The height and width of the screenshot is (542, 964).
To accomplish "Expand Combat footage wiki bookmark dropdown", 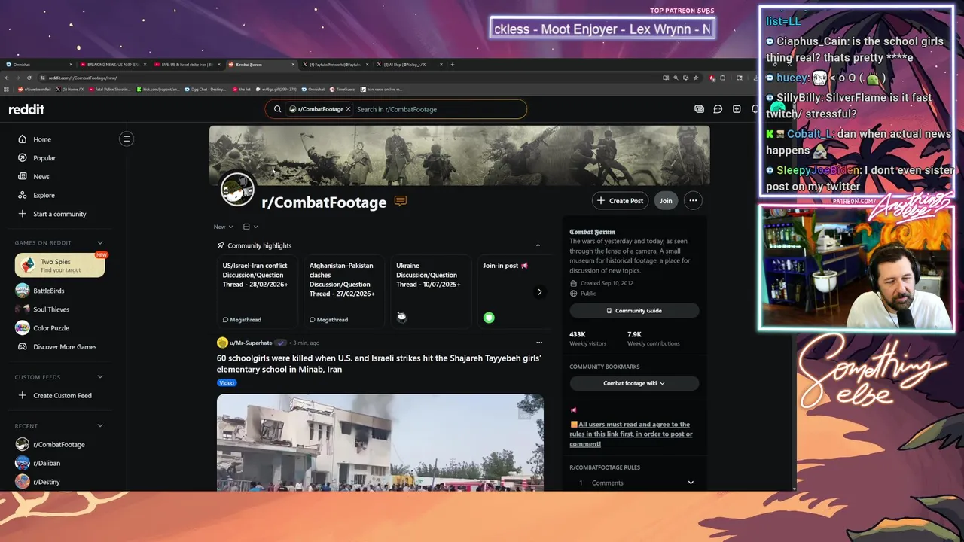I will [x=634, y=383].
